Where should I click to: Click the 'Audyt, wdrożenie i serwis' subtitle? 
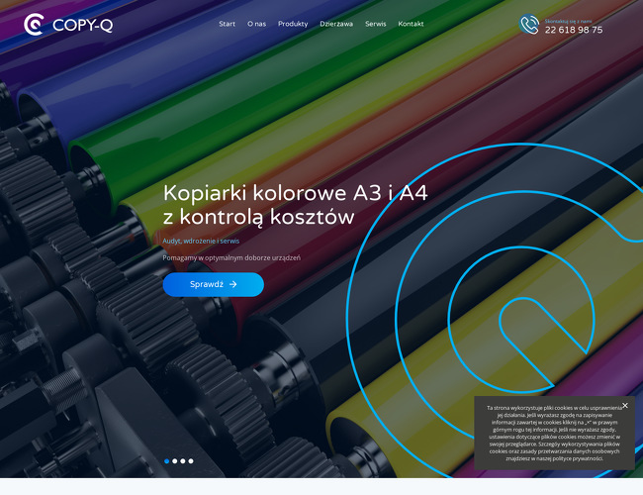201,241
